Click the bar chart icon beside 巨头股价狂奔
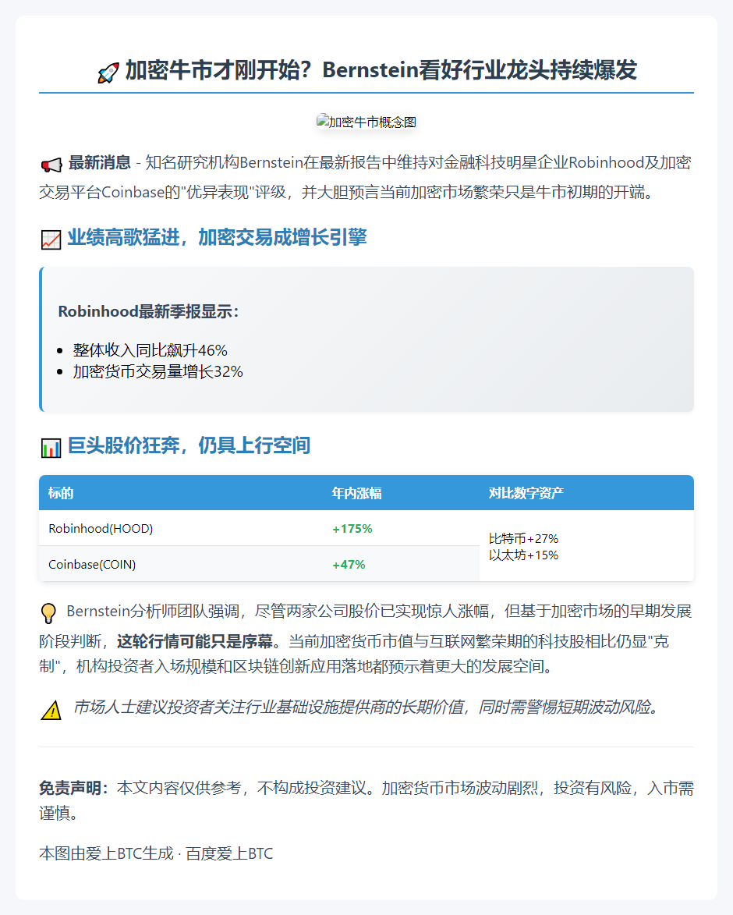The height and width of the screenshot is (915, 733). (51, 448)
